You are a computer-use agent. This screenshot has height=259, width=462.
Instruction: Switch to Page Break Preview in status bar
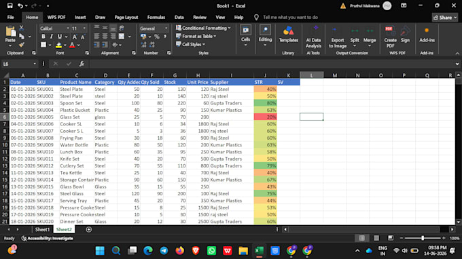[391, 238]
